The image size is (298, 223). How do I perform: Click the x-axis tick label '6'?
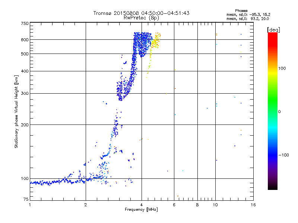click(x=174, y=205)
